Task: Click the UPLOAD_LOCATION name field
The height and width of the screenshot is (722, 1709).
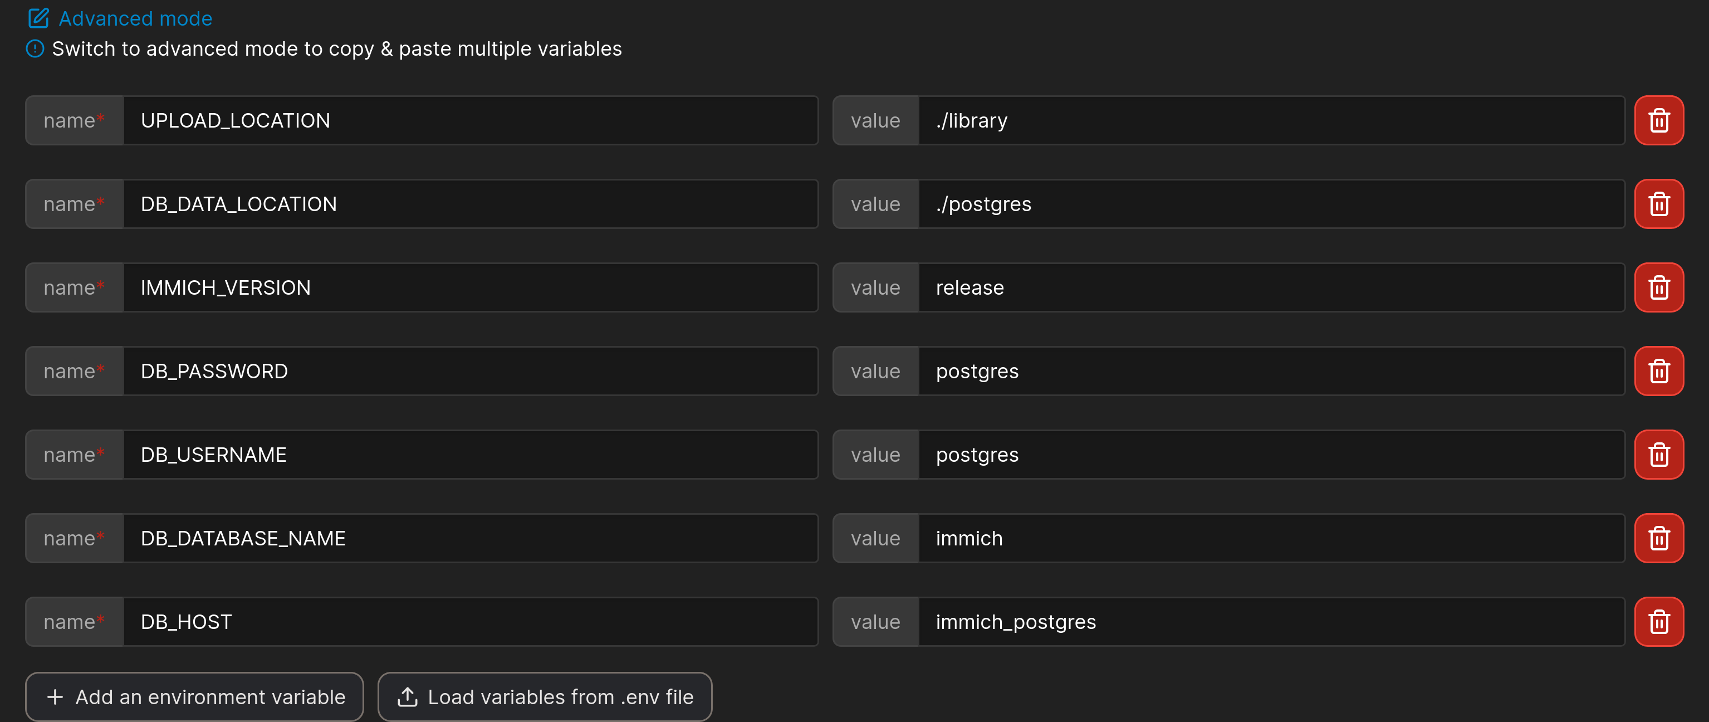Action: (x=469, y=121)
